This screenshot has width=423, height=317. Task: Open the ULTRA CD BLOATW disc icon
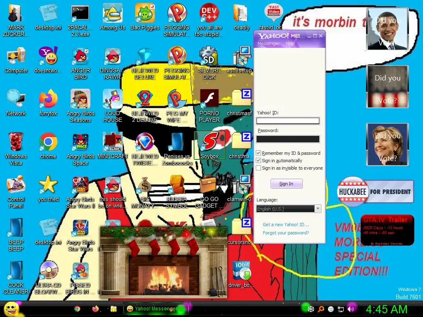tap(48, 278)
